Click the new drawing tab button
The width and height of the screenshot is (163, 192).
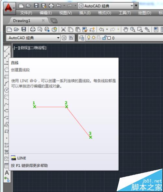[54, 21]
